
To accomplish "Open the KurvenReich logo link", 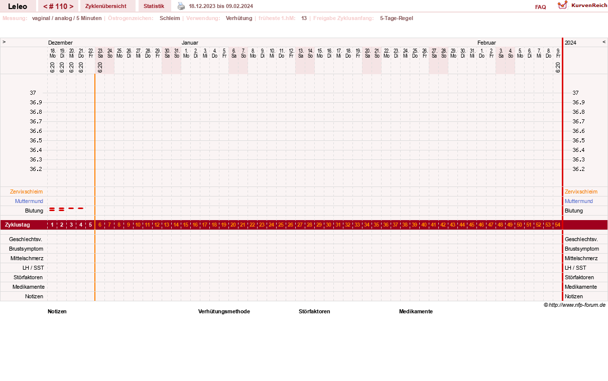I will 582,5.
